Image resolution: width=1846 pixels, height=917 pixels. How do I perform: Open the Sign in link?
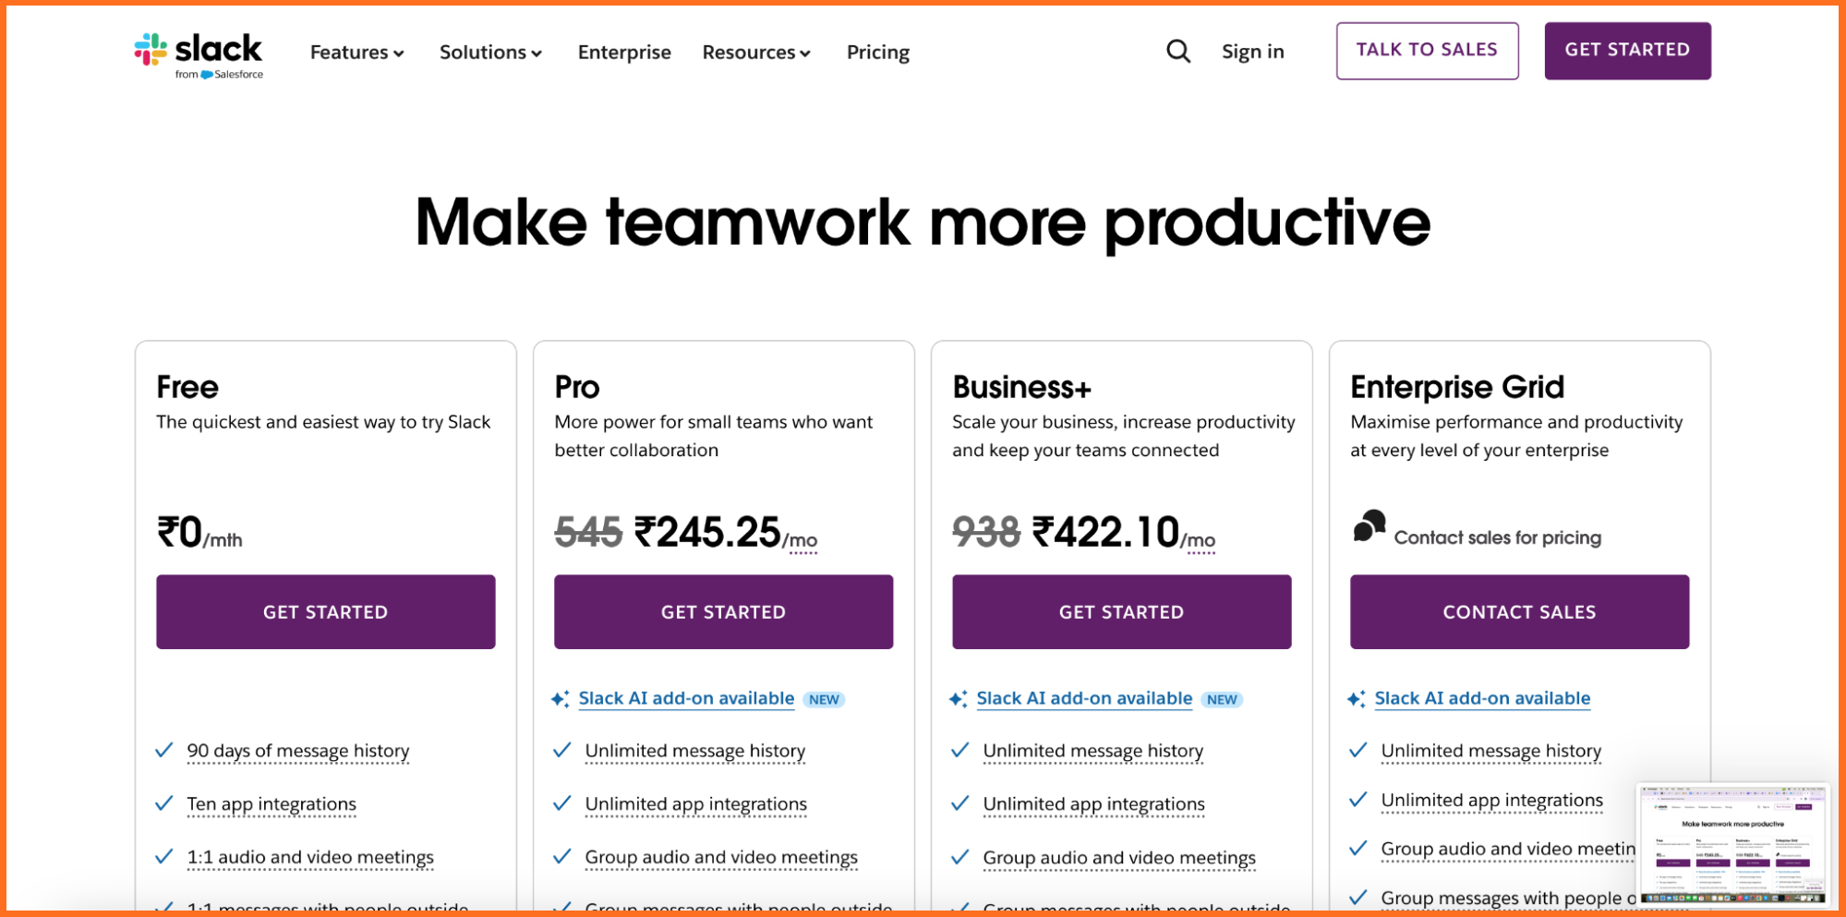pos(1252,52)
